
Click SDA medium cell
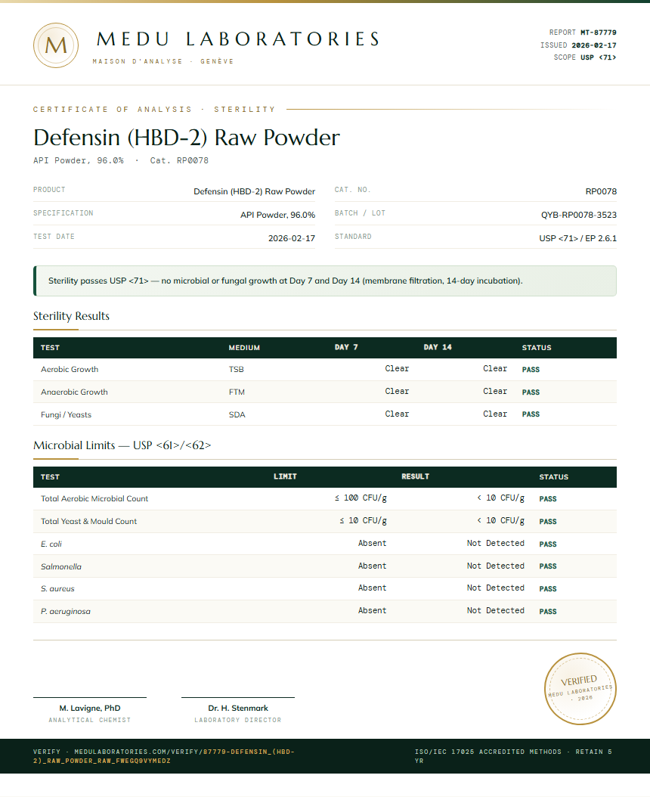click(x=237, y=415)
